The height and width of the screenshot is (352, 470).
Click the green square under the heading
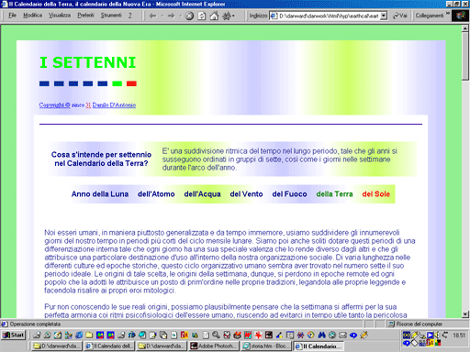tap(117, 83)
